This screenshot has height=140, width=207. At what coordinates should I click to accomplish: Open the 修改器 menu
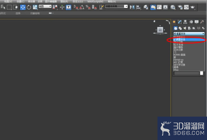31,2
